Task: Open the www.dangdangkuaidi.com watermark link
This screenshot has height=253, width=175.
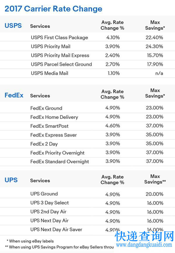Action: [144, 245]
